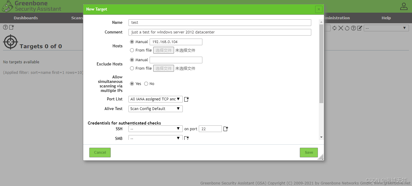
Task: Click the edit filter pencil icon
Action: coord(360,28)
